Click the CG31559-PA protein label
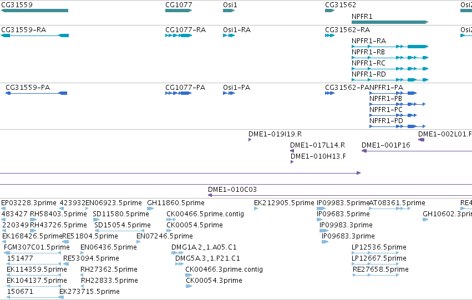Viewport: 472px width, 300px height. tap(28, 88)
